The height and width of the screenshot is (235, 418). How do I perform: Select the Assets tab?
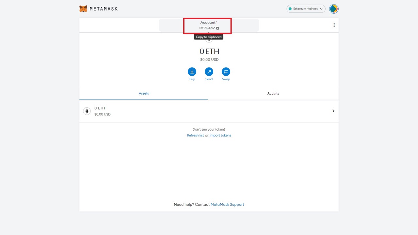coord(144,93)
